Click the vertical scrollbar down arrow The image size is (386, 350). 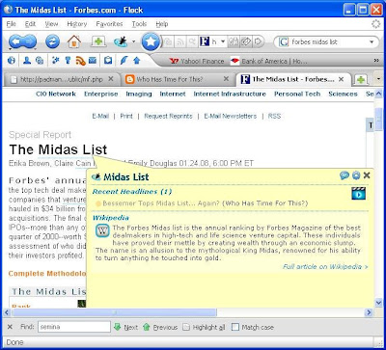[378, 302]
